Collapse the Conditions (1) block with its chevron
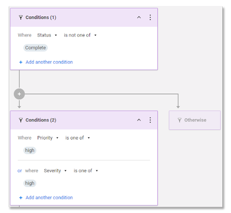231x213 pixels. [x=139, y=17]
